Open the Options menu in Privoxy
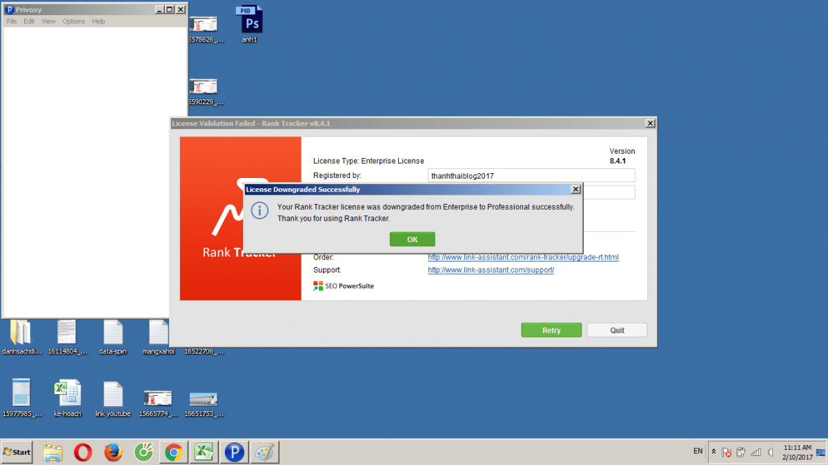The height and width of the screenshot is (465, 828). click(x=74, y=21)
